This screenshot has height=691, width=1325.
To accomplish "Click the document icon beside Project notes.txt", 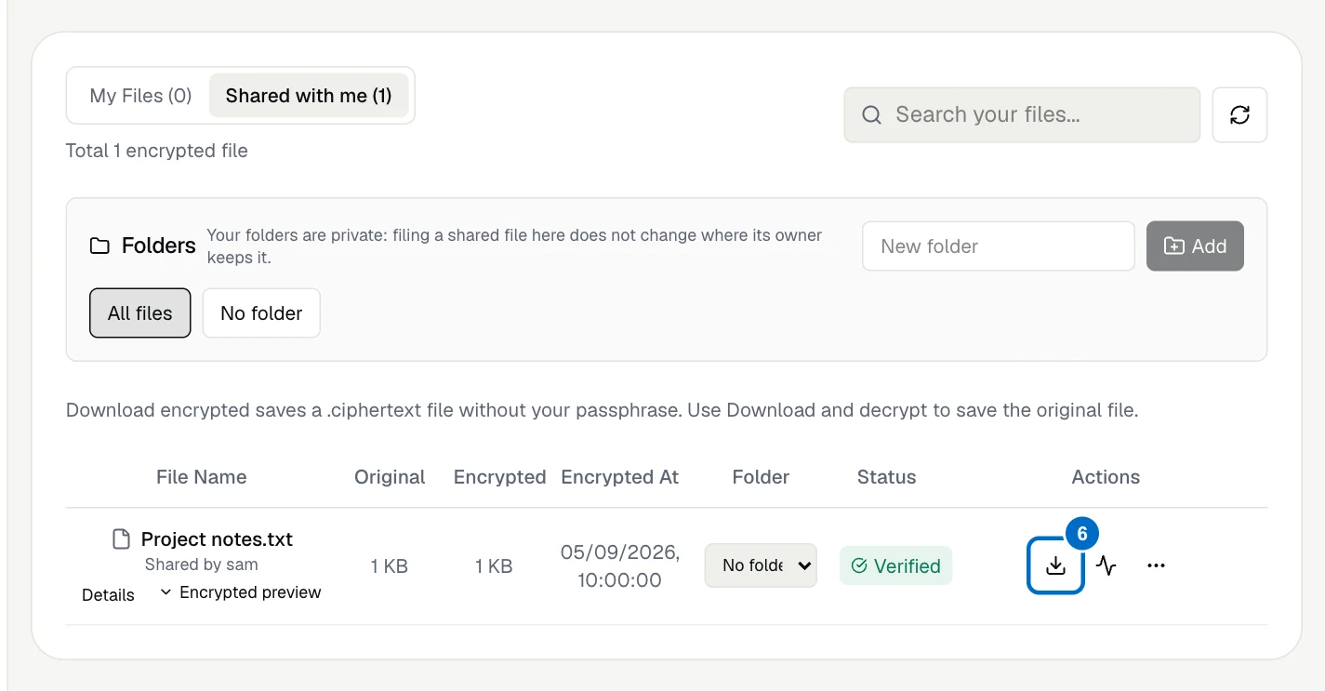I will tap(121, 539).
